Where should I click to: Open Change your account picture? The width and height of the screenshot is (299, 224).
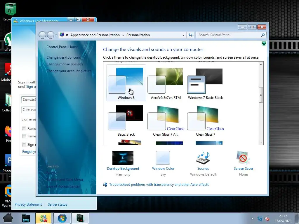point(69,71)
